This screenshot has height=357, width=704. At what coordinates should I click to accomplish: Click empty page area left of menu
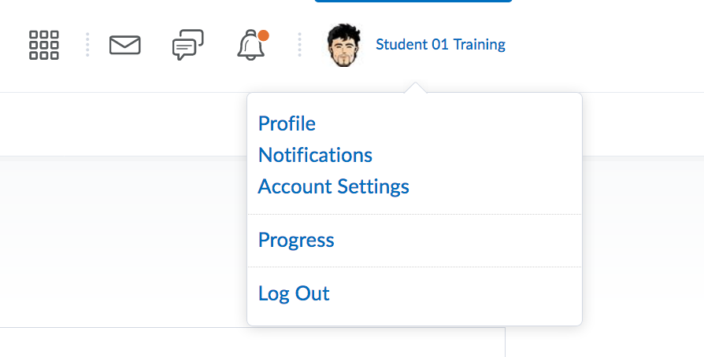[118, 236]
